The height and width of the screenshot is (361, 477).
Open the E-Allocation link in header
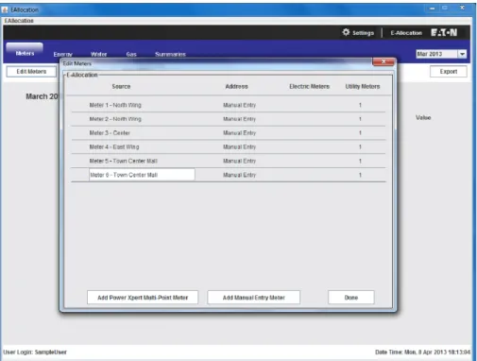[406, 33]
